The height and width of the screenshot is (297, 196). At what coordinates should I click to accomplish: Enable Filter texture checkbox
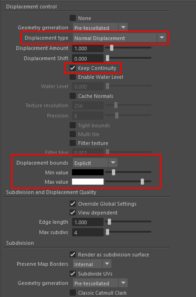[72, 143]
